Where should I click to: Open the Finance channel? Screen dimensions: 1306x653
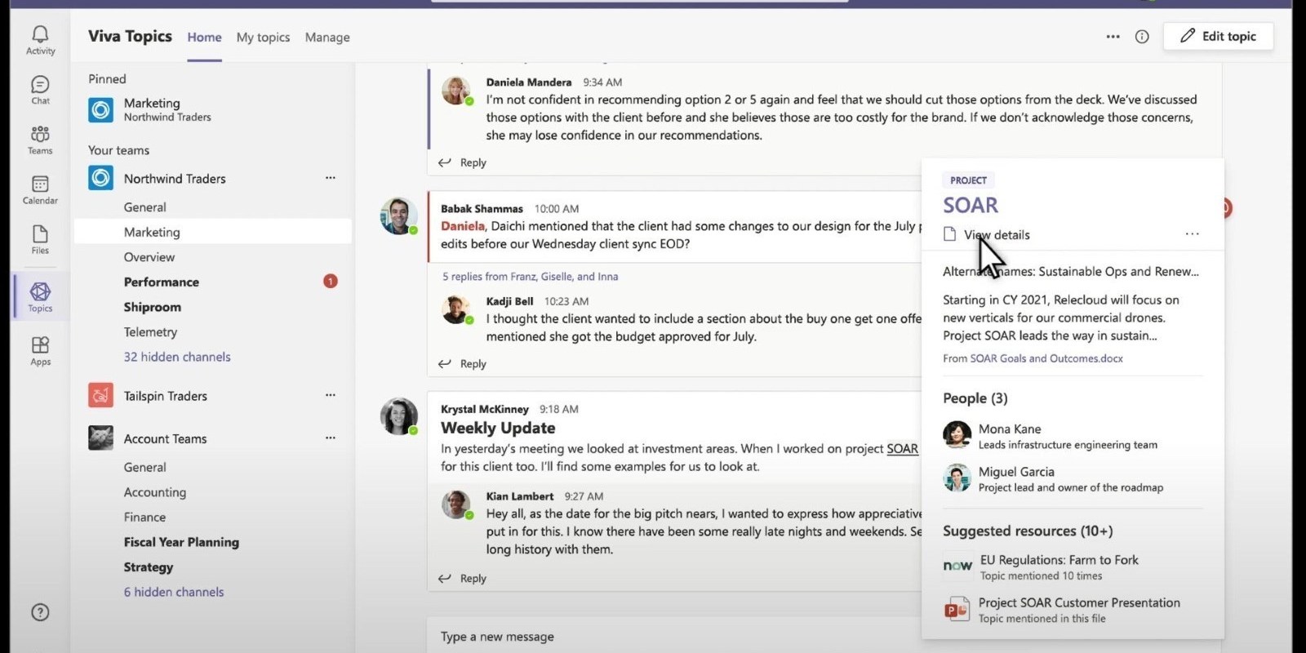pyautogui.click(x=144, y=518)
